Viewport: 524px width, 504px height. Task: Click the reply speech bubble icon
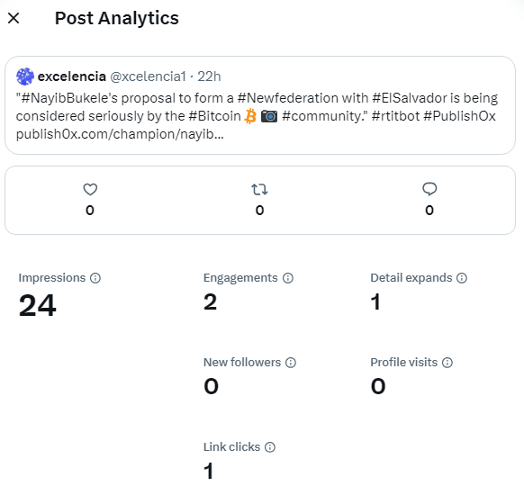(429, 189)
